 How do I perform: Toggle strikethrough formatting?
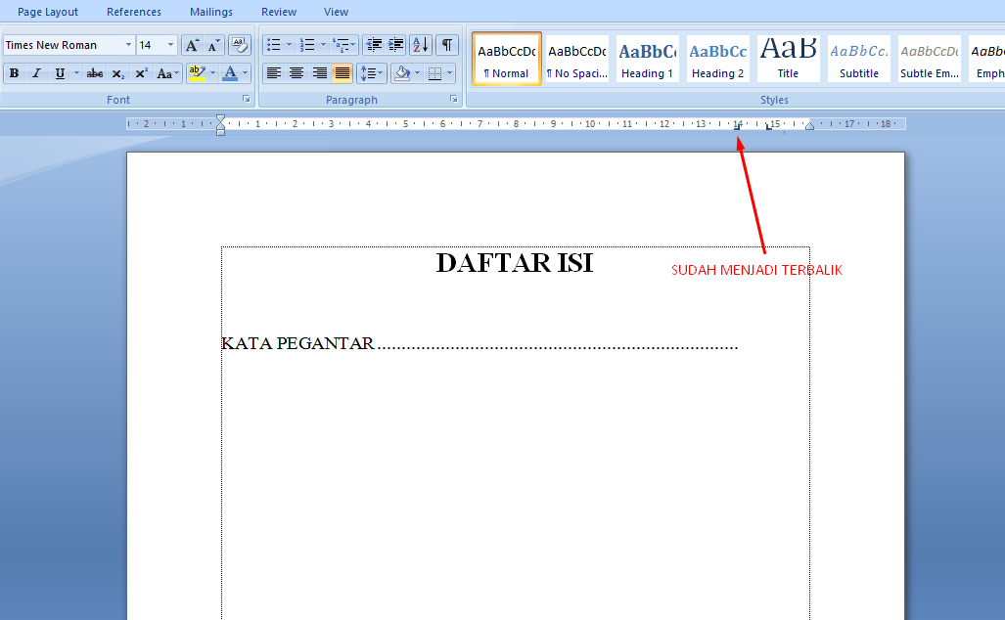coord(95,73)
